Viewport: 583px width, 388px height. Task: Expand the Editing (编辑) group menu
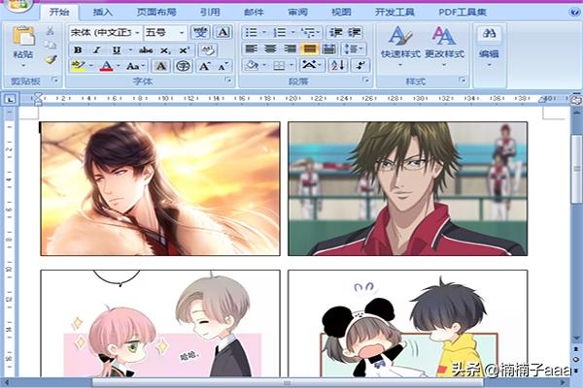point(488,47)
